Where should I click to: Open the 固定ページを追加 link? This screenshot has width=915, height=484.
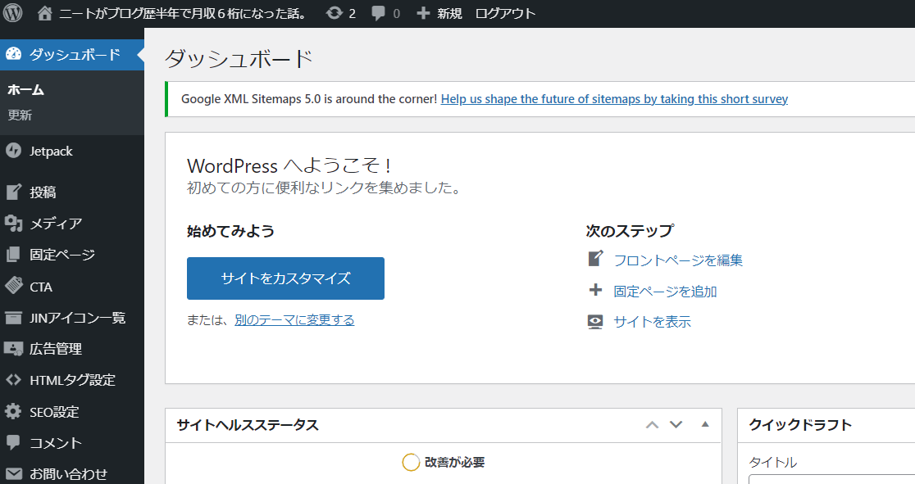coord(665,291)
